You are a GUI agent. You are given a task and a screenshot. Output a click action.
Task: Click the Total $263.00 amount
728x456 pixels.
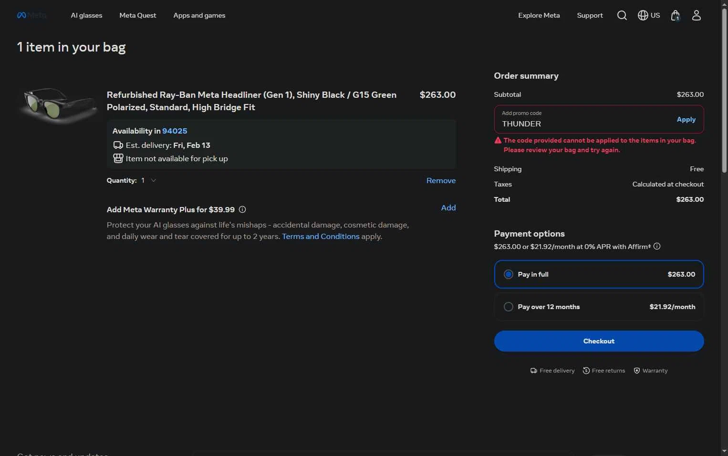690,199
